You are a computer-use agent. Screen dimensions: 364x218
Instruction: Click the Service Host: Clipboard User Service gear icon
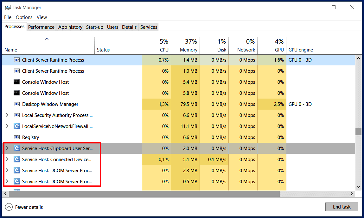[x=16, y=148]
